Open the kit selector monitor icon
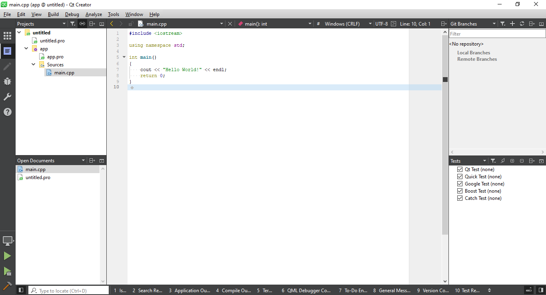This screenshot has width=546, height=295. pos(7,241)
